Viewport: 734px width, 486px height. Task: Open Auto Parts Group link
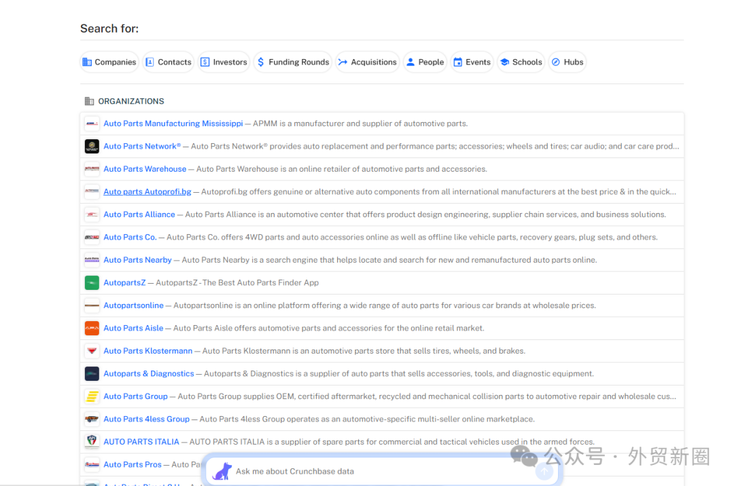tap(135, 396)
